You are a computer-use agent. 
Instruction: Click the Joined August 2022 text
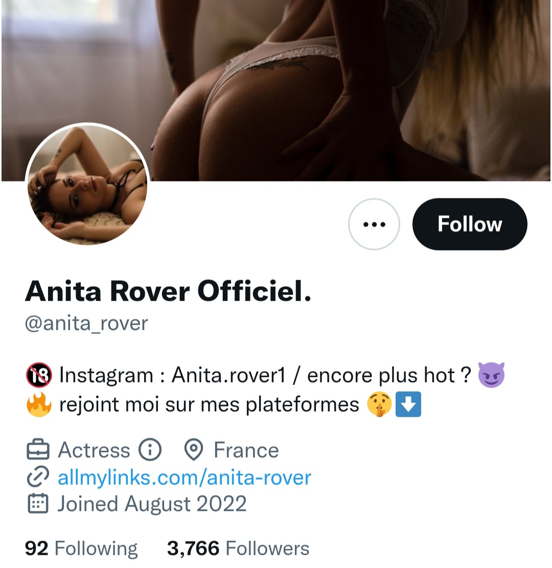click(x=152, y=504)
